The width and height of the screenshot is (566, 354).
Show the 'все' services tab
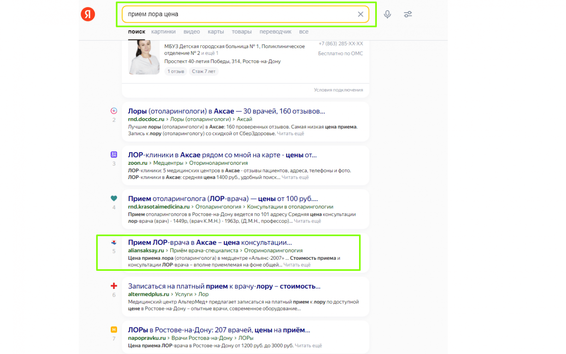click(x=304, y=32)
